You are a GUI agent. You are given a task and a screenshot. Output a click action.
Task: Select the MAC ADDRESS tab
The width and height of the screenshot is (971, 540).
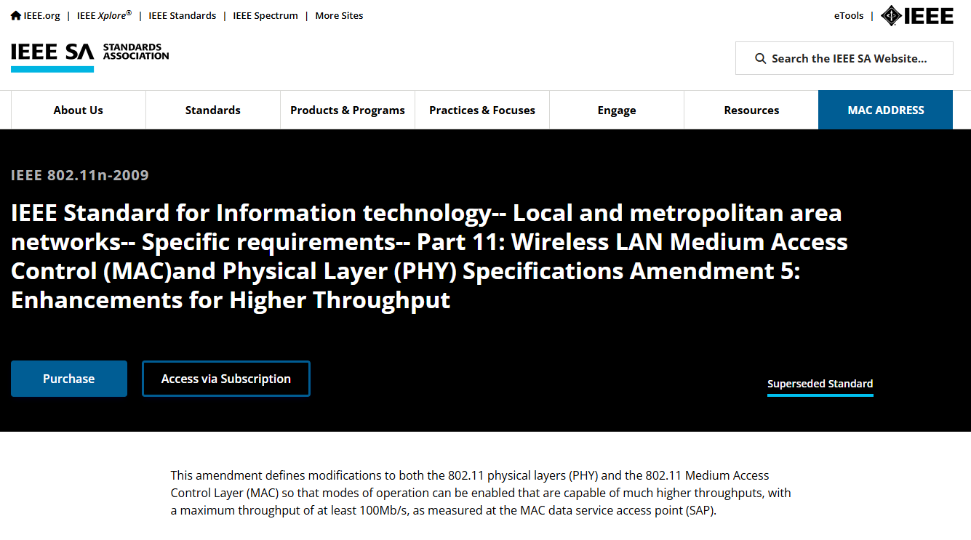tap(886, 110)
